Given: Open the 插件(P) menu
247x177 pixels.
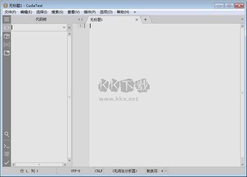Looking at the screenshot, I should pos(90,12).
